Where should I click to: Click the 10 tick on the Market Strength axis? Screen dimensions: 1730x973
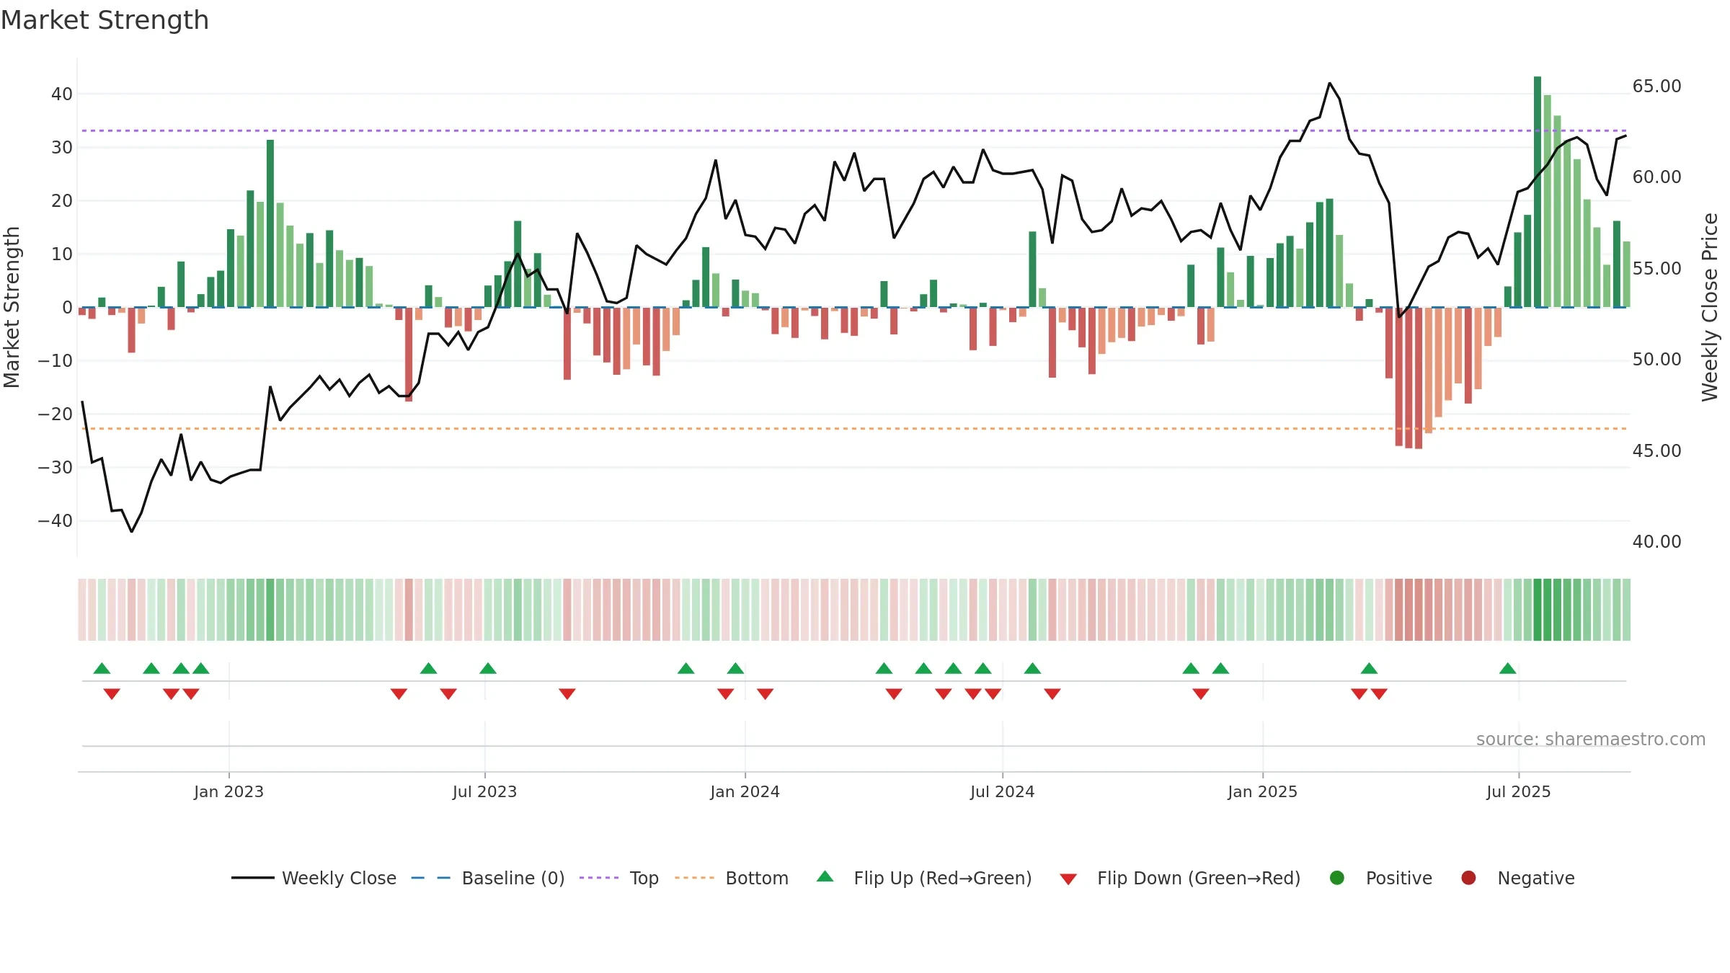tap(62, 254)
